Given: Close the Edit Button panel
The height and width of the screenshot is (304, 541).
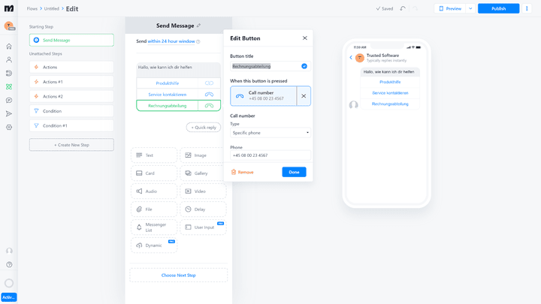Looking at the screenshot, I should 304,38.
